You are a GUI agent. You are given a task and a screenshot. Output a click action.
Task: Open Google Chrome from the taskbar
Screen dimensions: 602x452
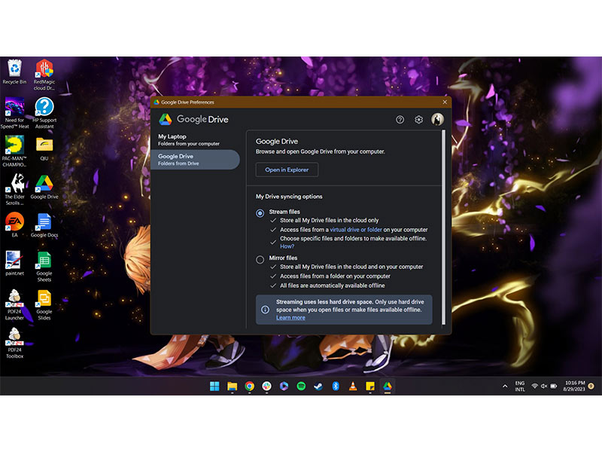(249, 386)
